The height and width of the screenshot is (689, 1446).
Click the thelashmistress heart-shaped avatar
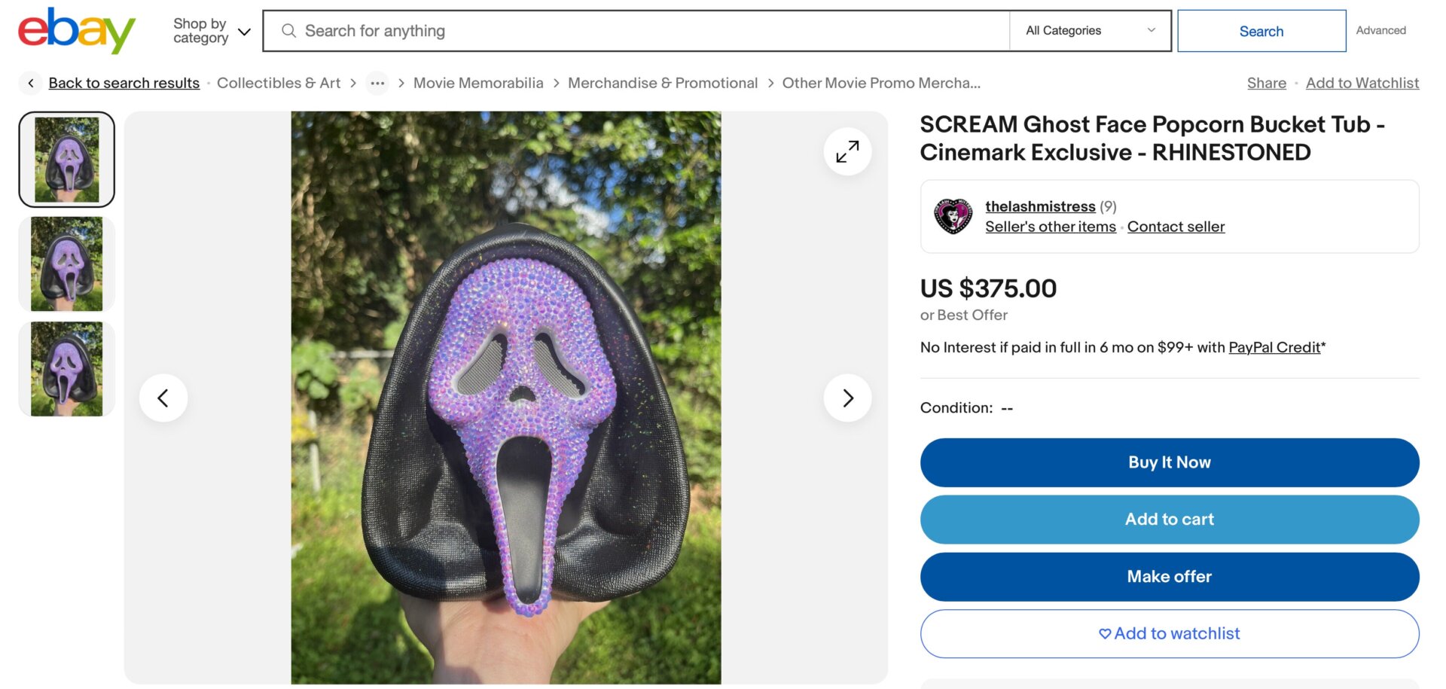coord(953,215)
